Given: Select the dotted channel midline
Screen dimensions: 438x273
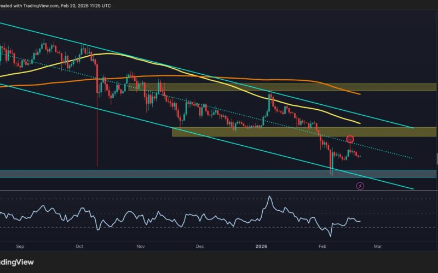Looking at the screenshot, I should click(383, 152).
